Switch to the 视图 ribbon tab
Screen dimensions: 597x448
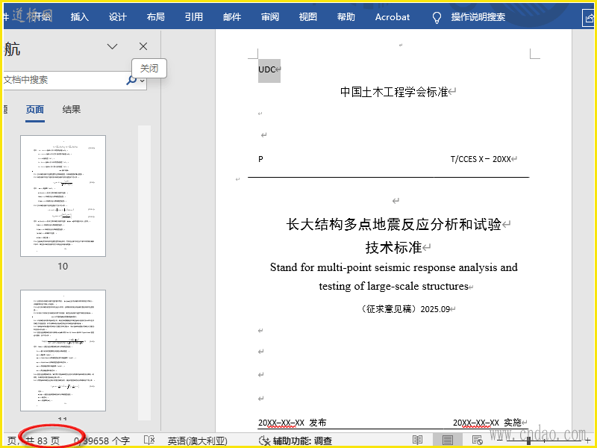pyautogui.click(x=308, y=17)
